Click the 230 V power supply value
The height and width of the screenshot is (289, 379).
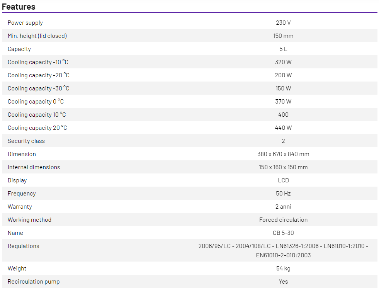283,23
